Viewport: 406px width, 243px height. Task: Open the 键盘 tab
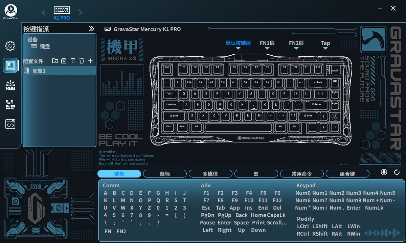coord(119,174)
